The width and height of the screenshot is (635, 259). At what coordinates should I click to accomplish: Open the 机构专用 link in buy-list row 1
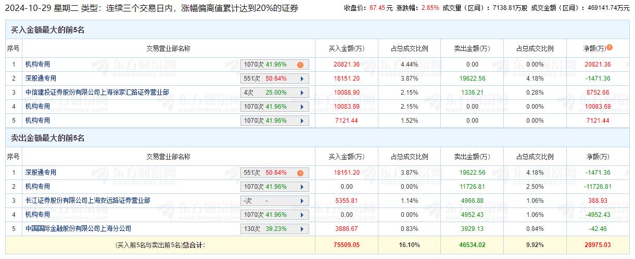(37, 64)
